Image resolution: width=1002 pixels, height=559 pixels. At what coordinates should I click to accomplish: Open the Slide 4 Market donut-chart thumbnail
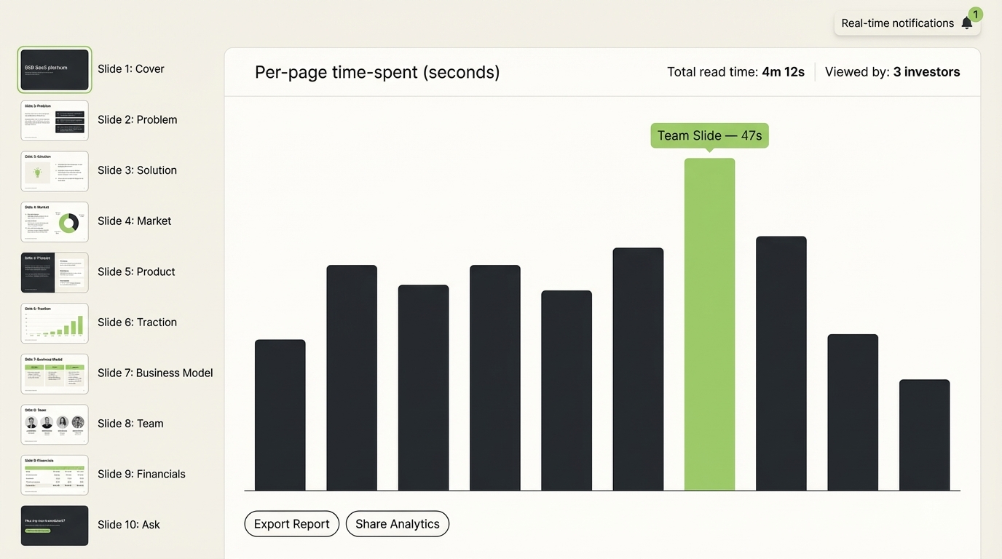click(x=55, y=221)
